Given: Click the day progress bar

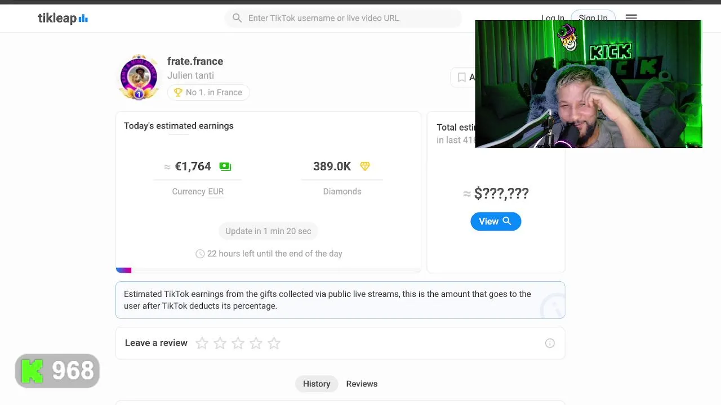Looking at the screenshot, I should (x=268, y=270).
